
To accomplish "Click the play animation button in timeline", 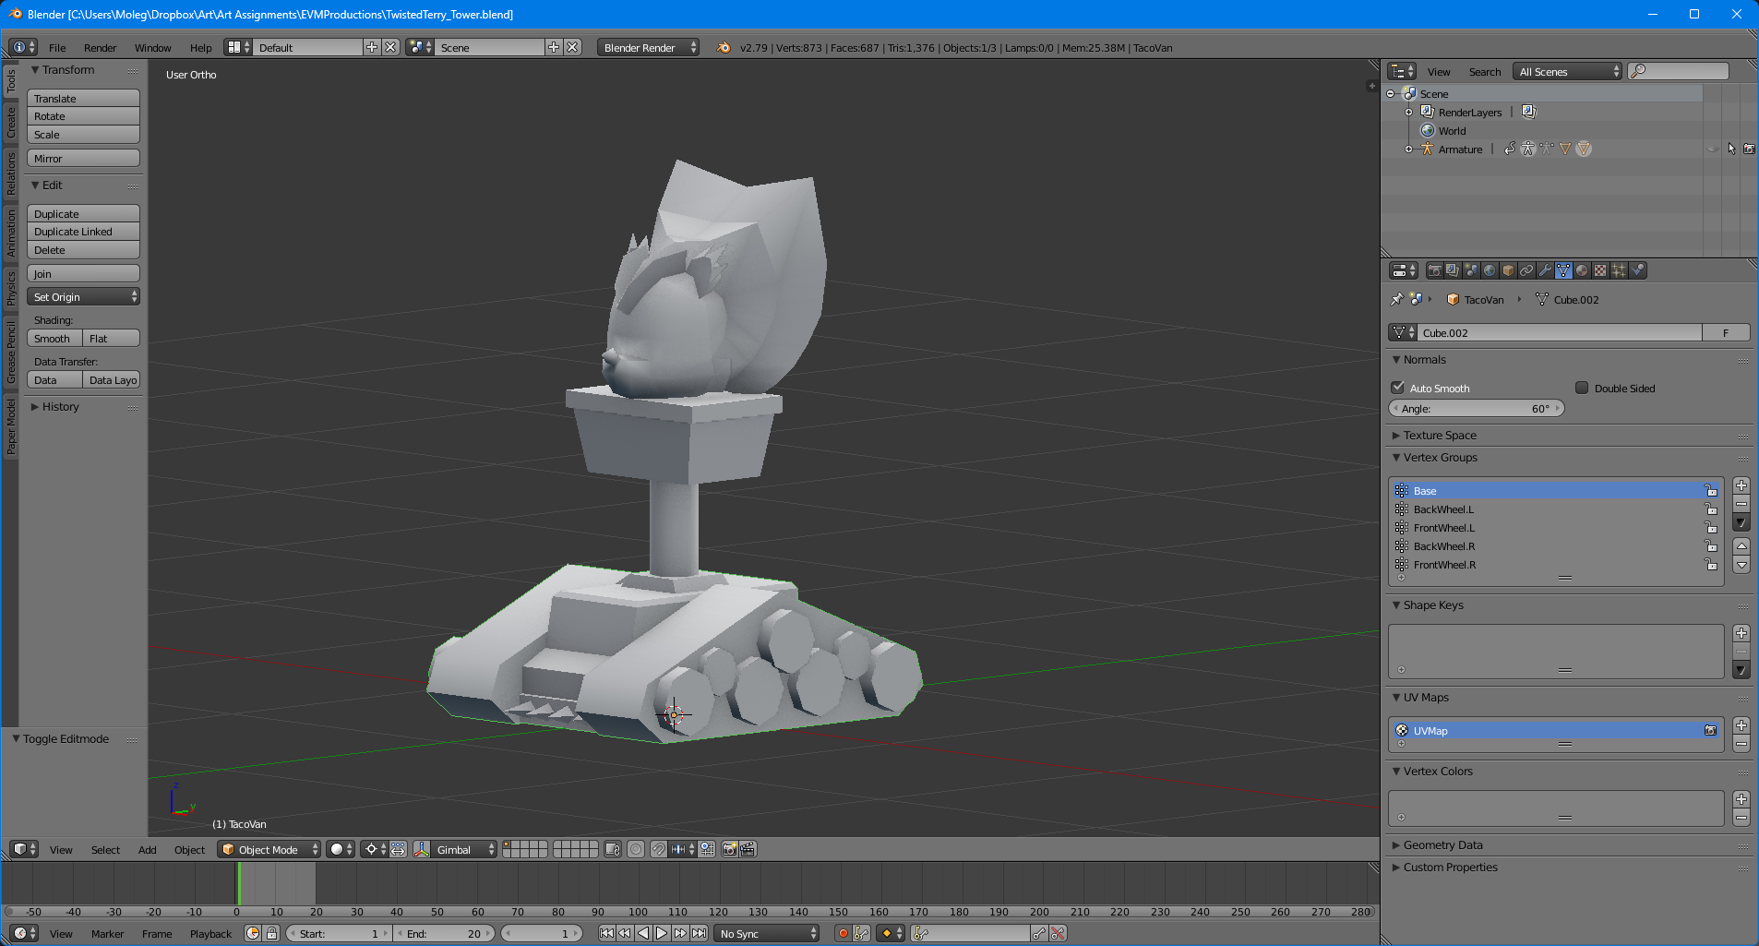I will (x=662, y=933).
